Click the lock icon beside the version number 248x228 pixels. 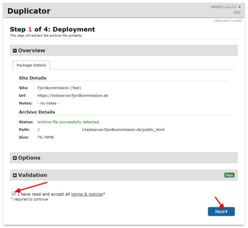coord(239,7)
